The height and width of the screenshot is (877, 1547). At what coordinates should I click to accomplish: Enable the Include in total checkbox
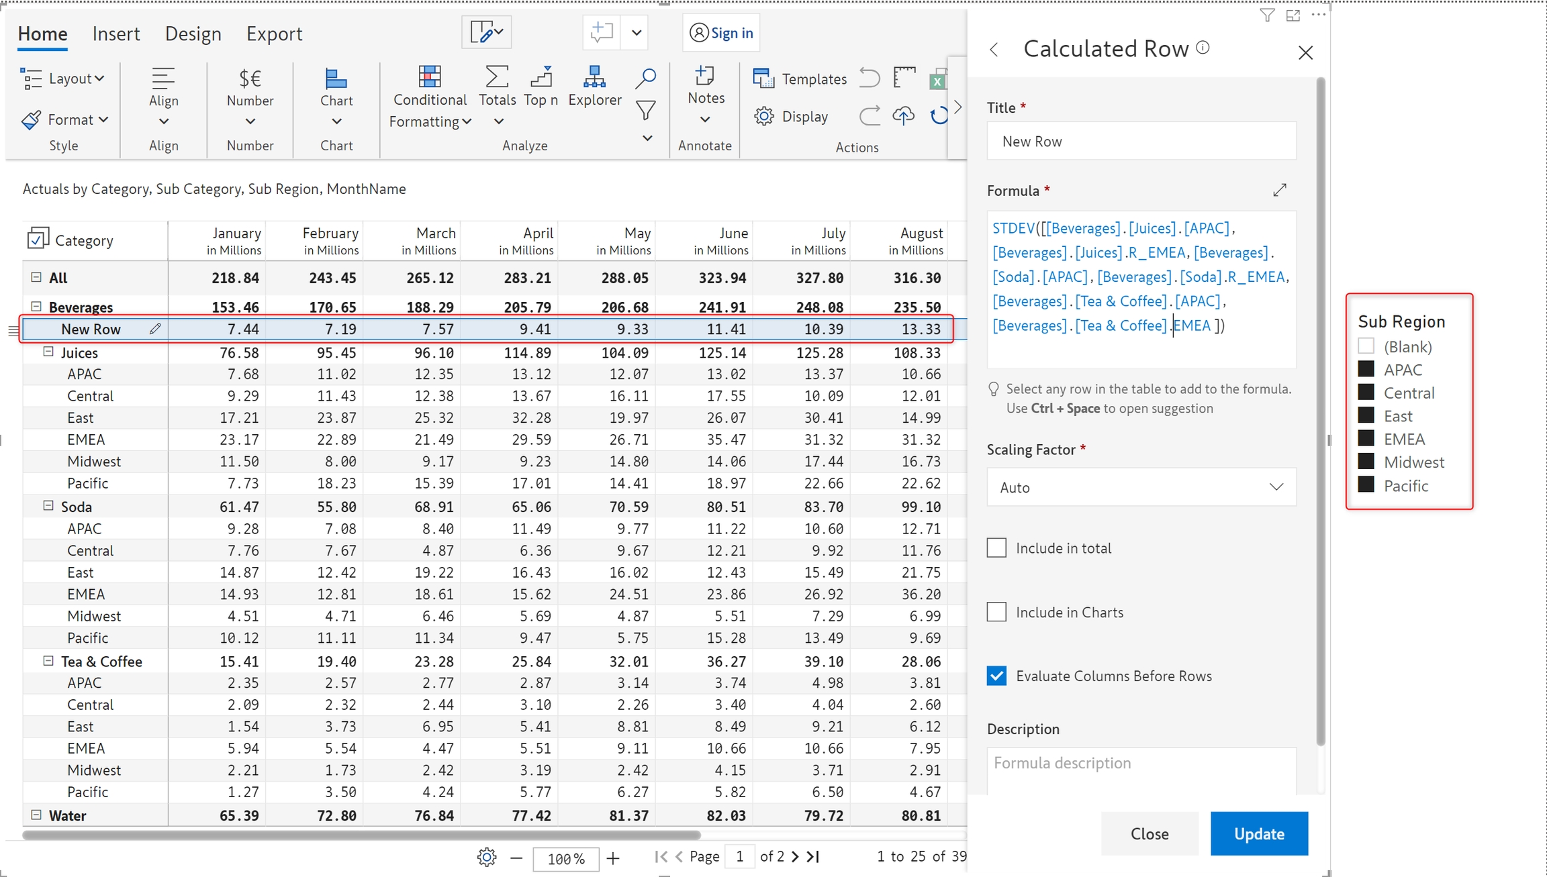[996, 548]
